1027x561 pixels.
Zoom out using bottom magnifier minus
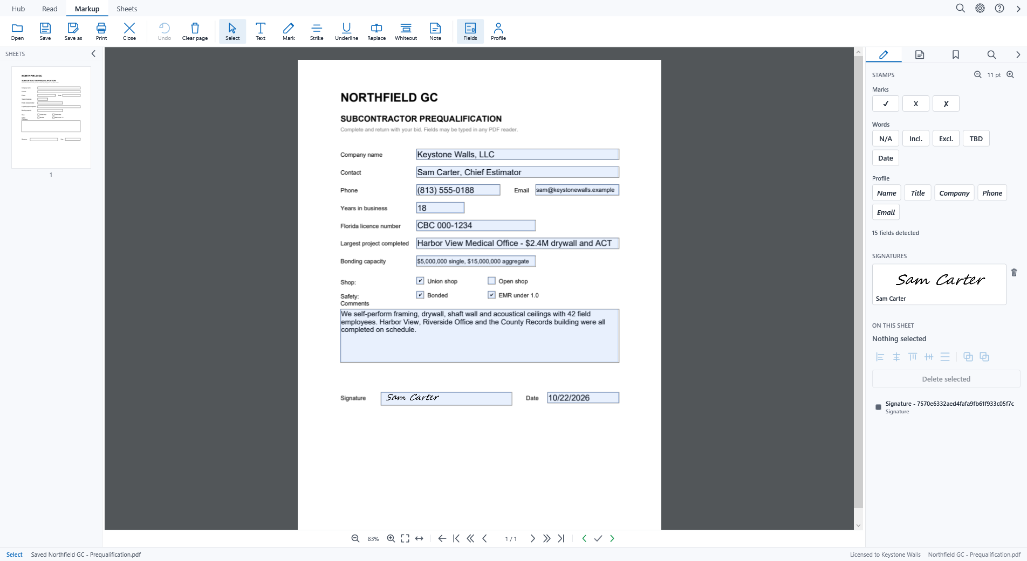[x=355, y=538]
